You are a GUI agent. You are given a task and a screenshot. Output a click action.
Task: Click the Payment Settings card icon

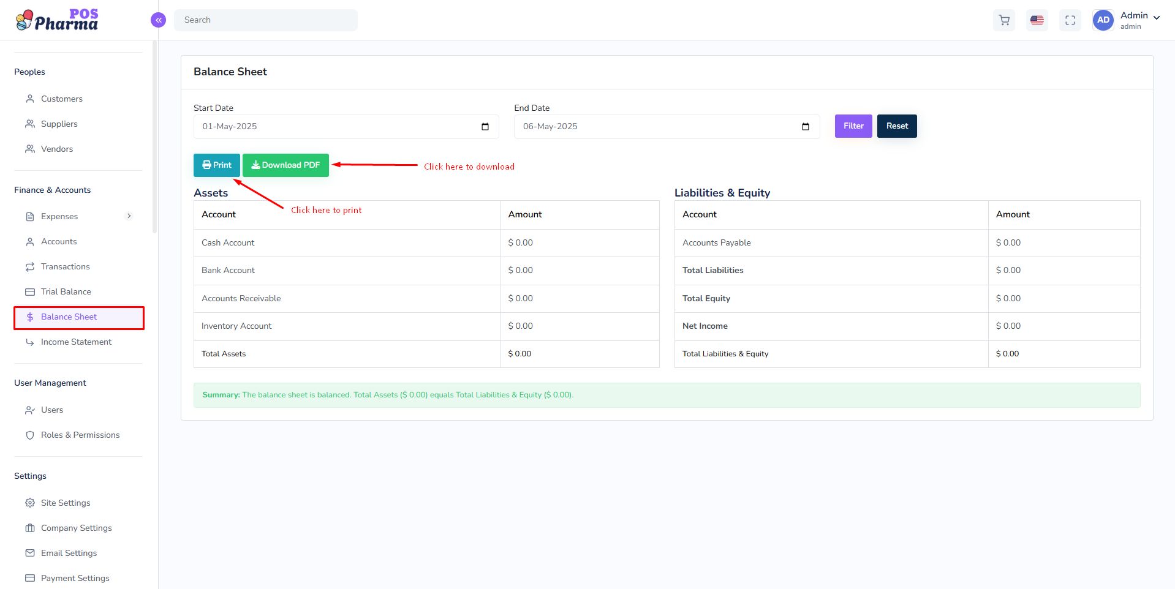[30, 578]
